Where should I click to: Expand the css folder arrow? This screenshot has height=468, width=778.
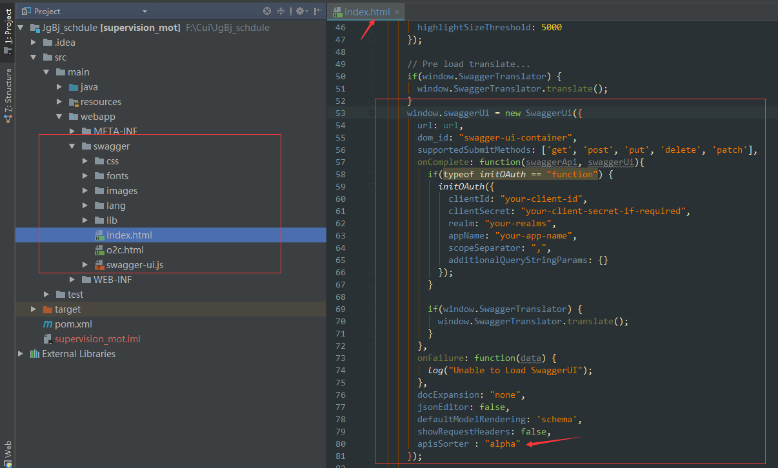85,161
